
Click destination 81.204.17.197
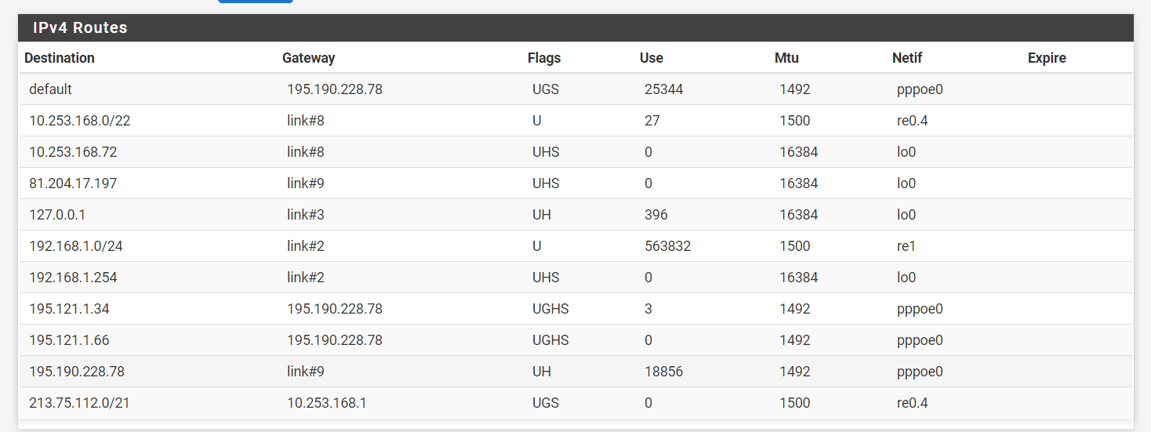[x=73, y=183]
